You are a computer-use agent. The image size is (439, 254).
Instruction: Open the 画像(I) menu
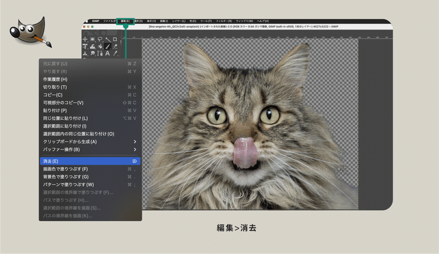pyautogui.click(x=164, y=21)
